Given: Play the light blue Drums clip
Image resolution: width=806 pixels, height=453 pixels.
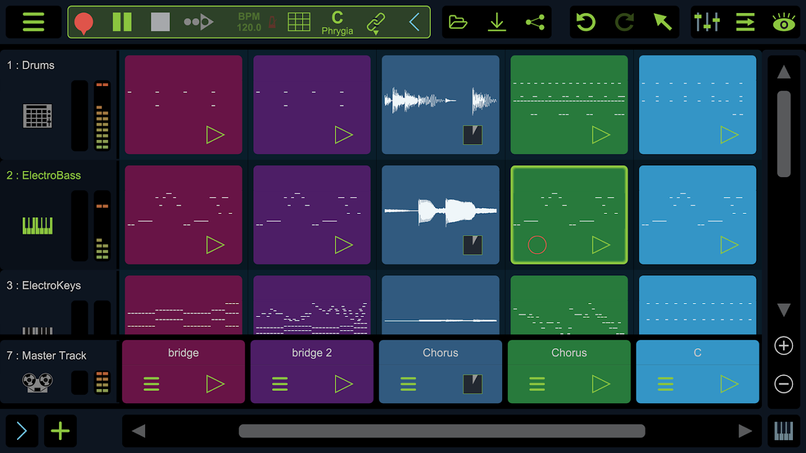Looking at the screenshot, I should (x=729, y=135).
